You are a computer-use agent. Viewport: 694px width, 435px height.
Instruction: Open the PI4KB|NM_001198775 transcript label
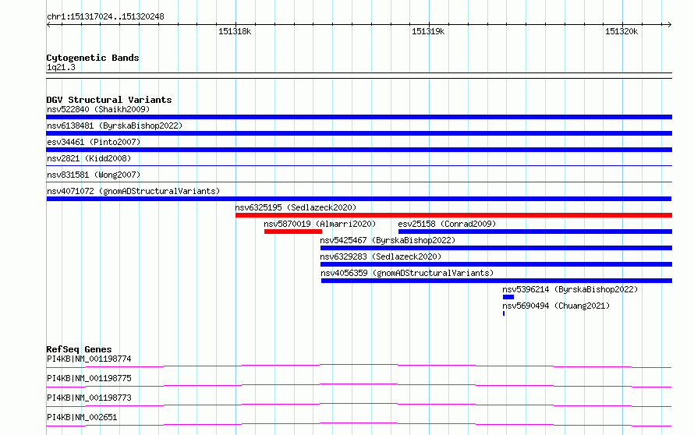click(89, 378)
